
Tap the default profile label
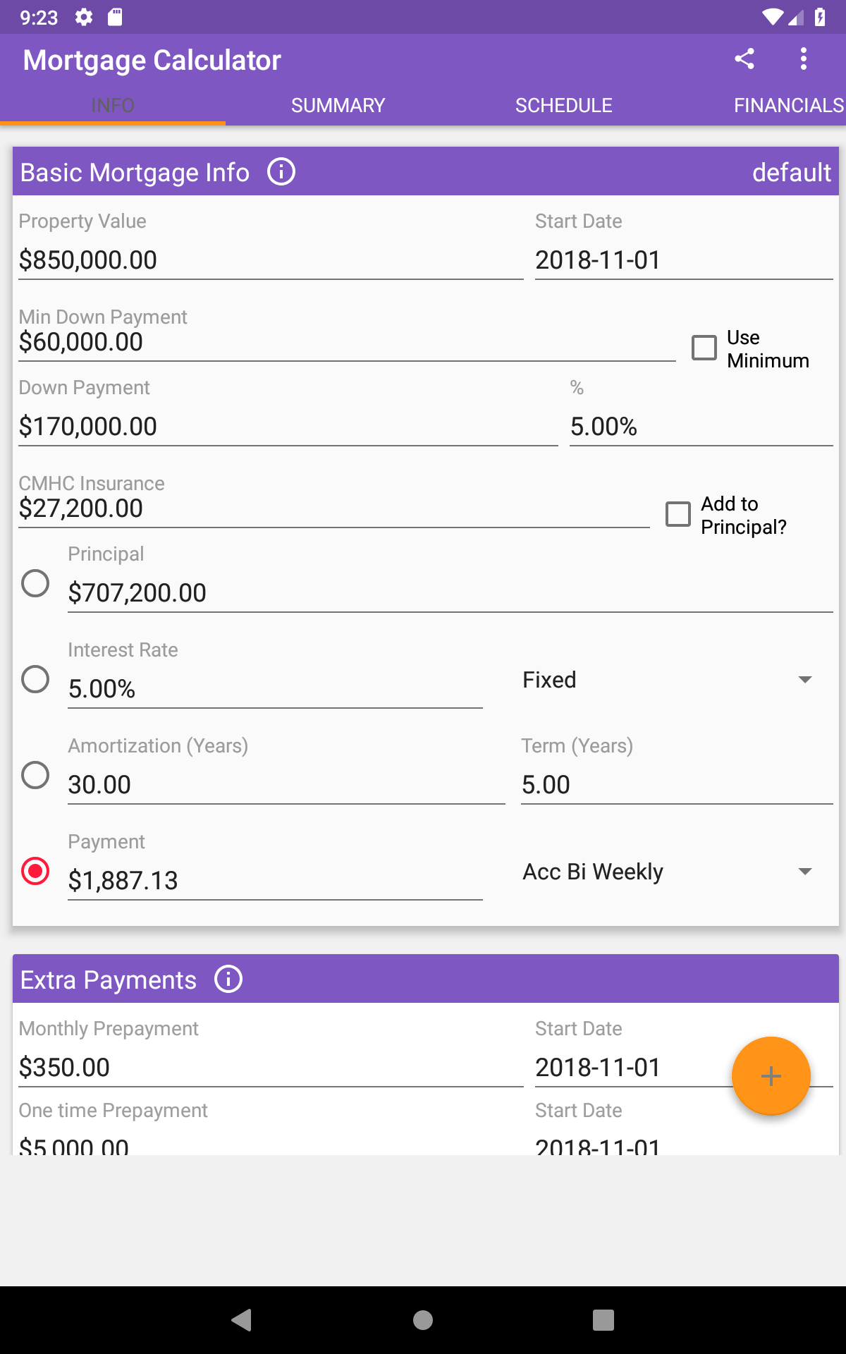791,172
